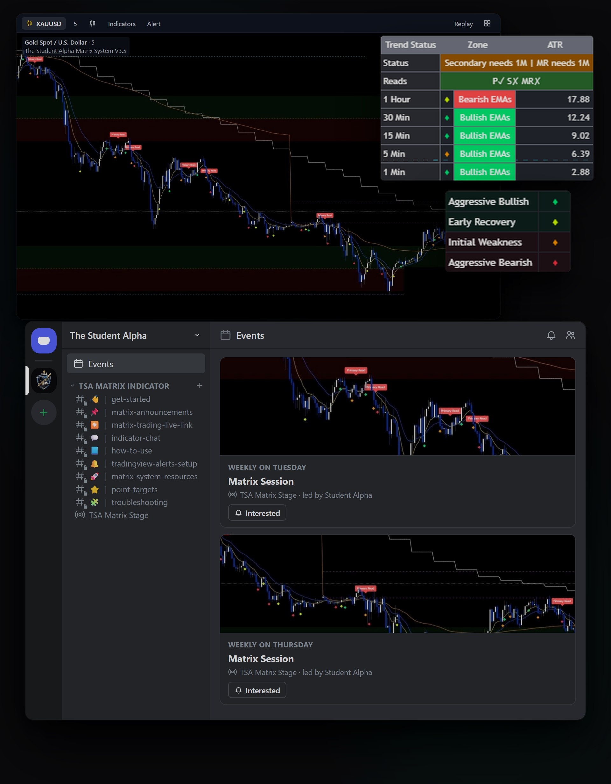
Task: Click ATR value 17.88
Action: point(578,99)
